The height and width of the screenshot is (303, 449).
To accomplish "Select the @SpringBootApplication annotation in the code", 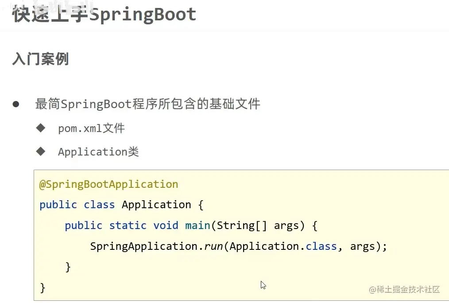I will tap(108, 184).
